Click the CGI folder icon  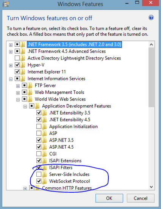coord(44,154)
